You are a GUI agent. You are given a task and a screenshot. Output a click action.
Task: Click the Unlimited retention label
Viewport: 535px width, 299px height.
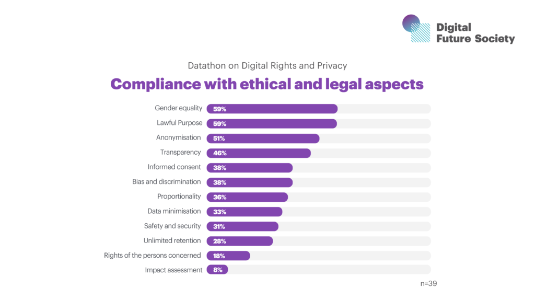click(x=172, y=240)
